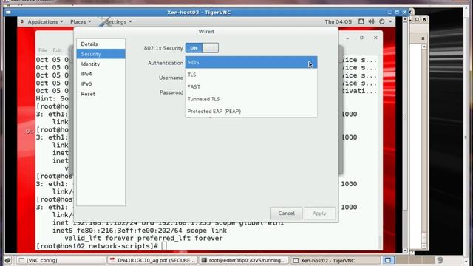Screen dimensions: 473x266
Task: Click the Thu 04:05 clock
Action: pos(338,21)
